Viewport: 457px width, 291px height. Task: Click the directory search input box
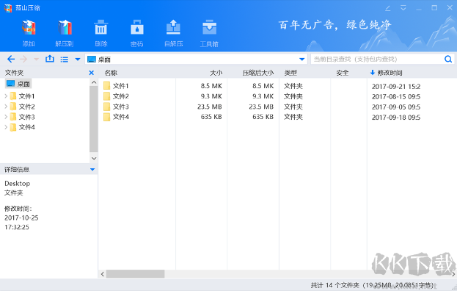[x=376, y=60]
